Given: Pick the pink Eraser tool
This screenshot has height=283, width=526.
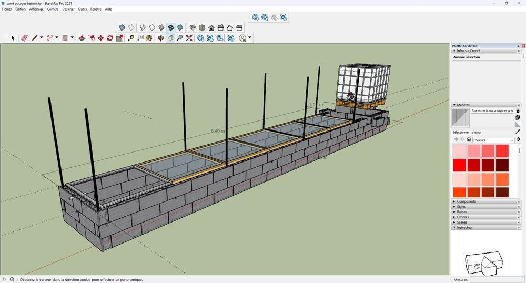Looking at the screenshot, I should click(x=25, y=38).
